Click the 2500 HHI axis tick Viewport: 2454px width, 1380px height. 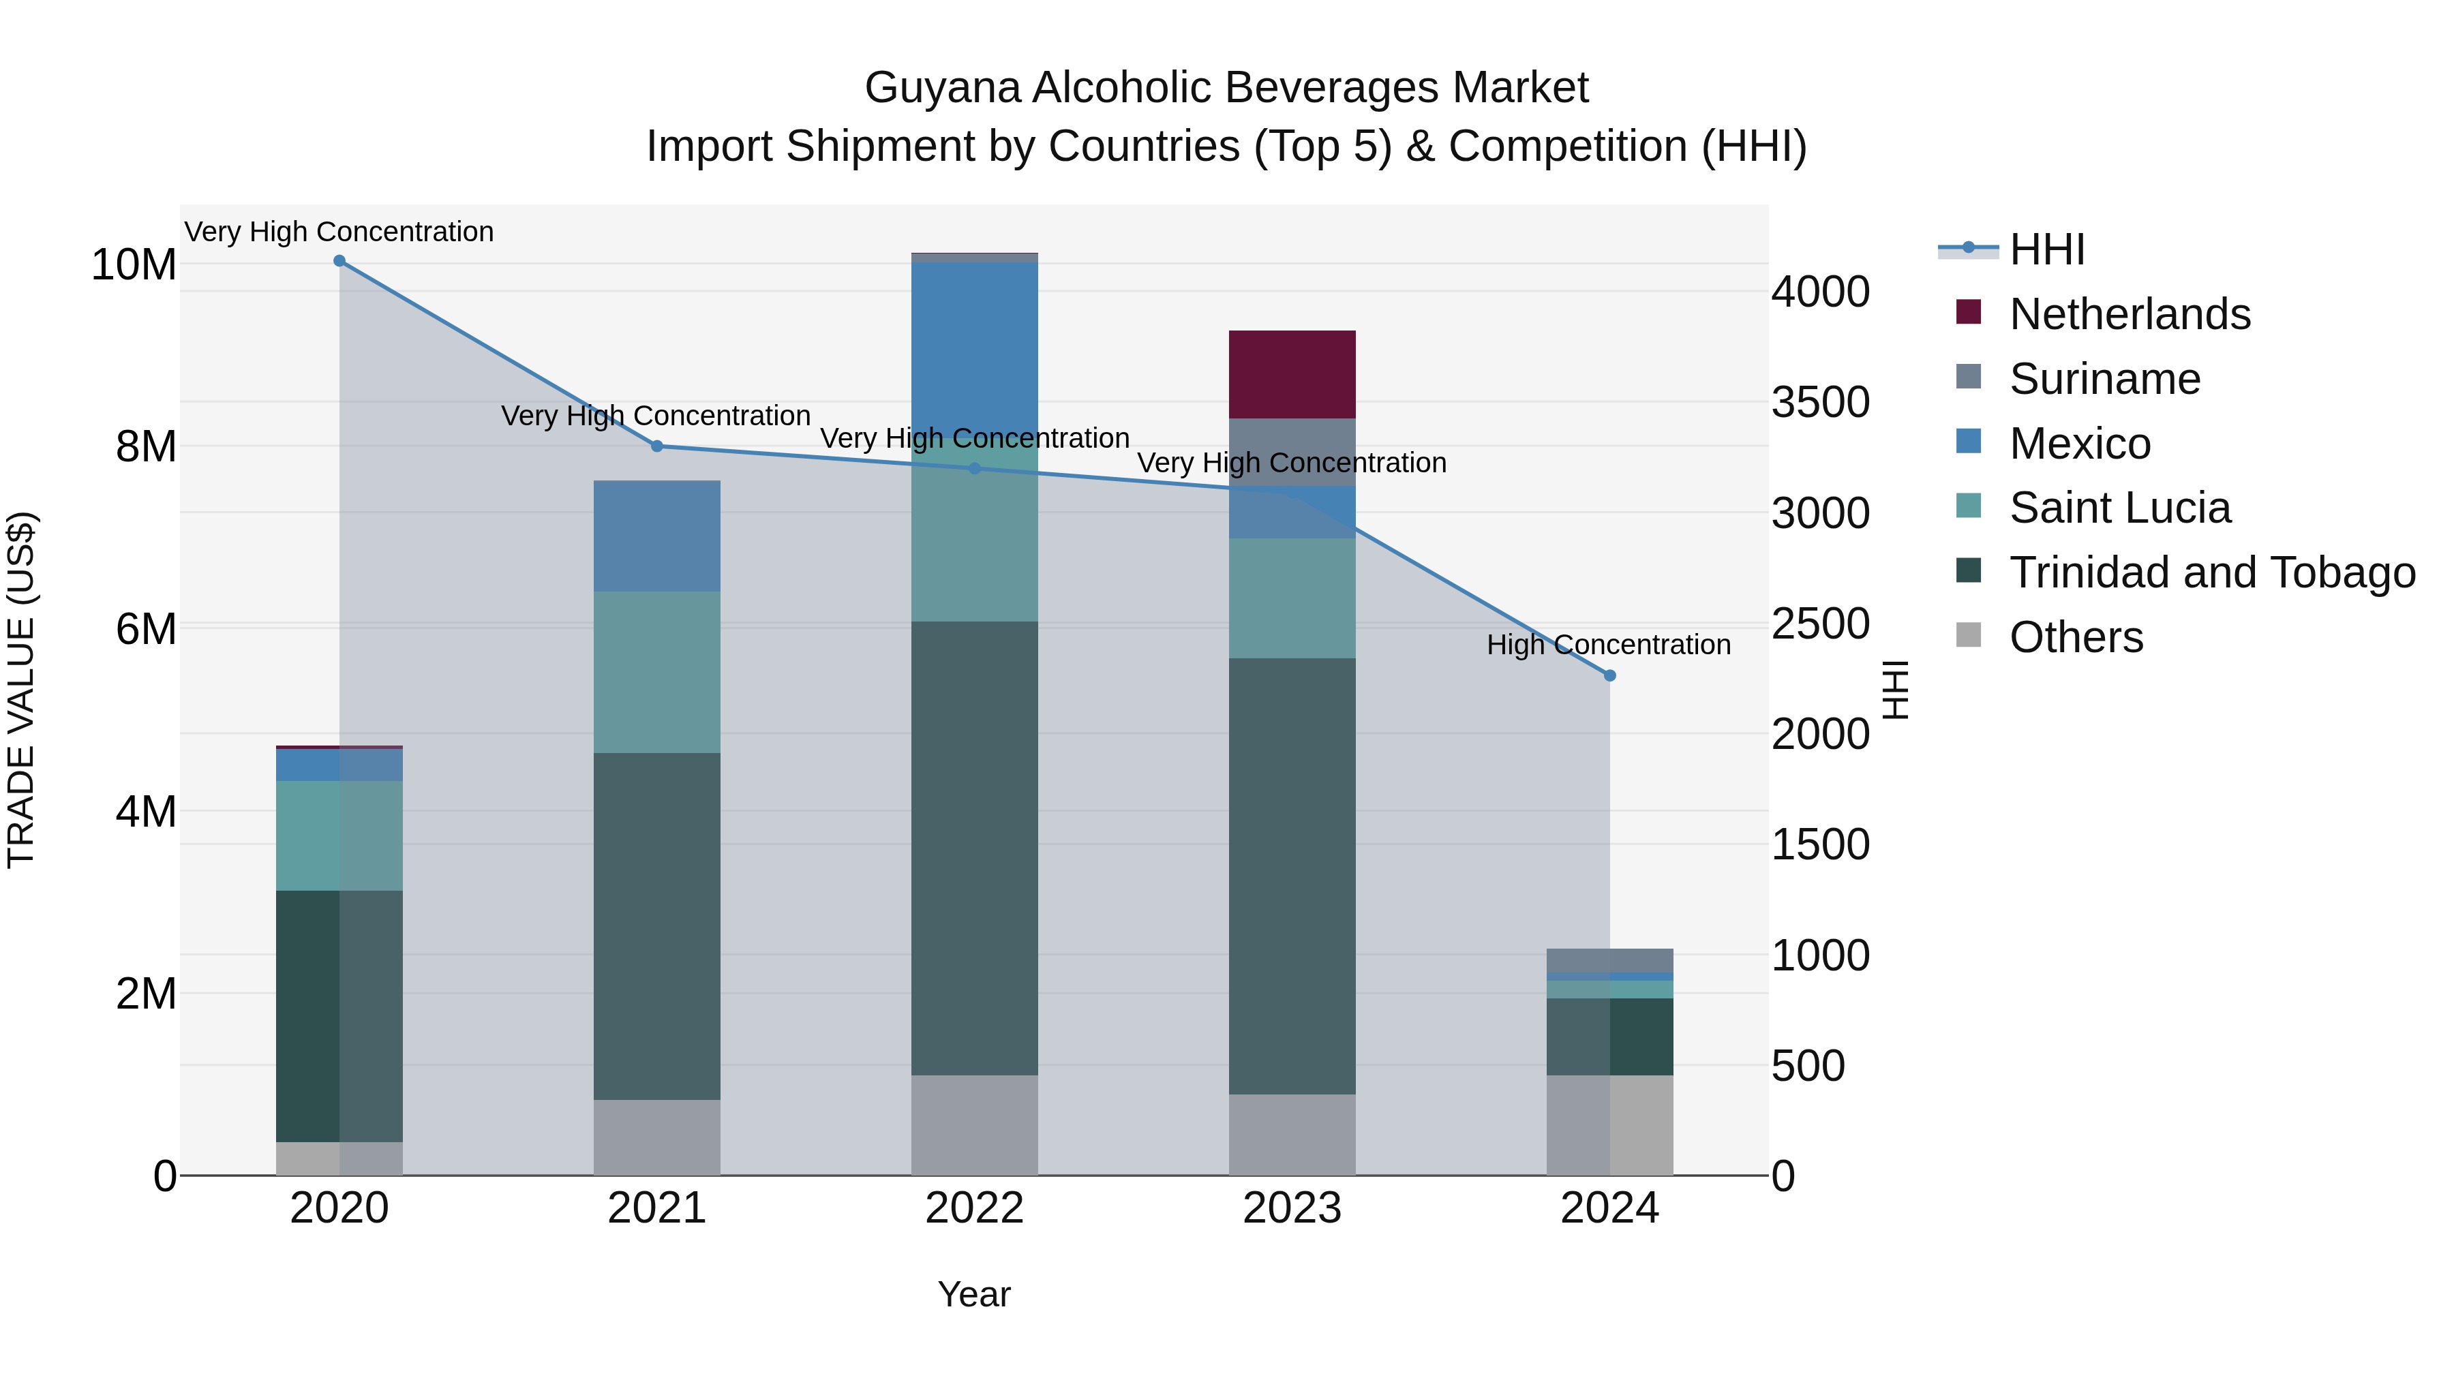(x=1821, y=624)
